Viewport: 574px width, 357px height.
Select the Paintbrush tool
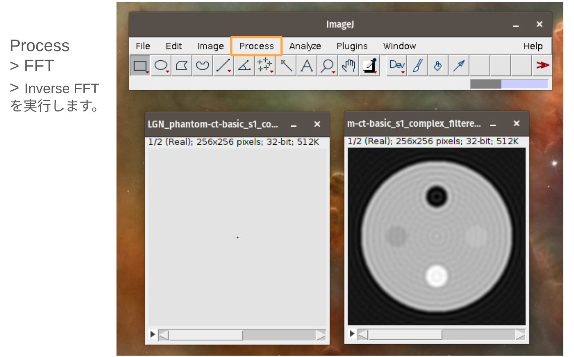point(418,66)
